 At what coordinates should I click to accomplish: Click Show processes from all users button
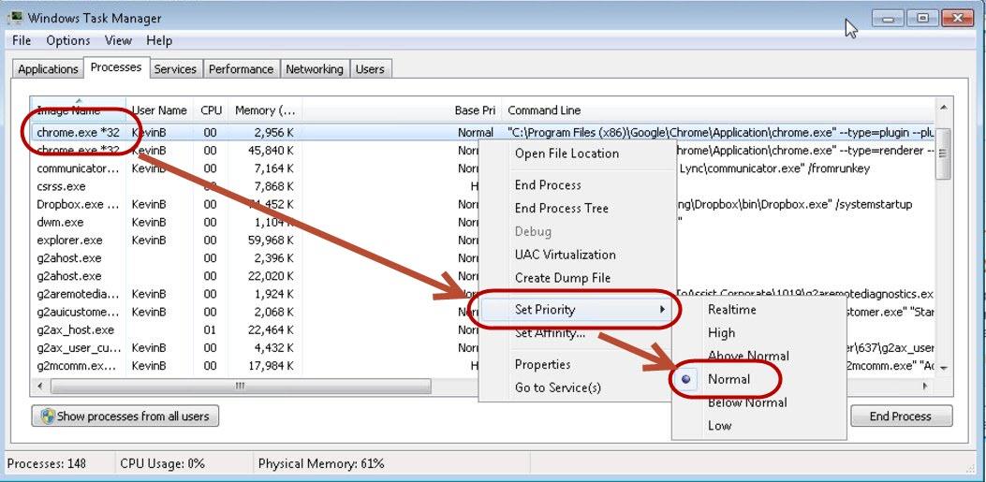125,416
